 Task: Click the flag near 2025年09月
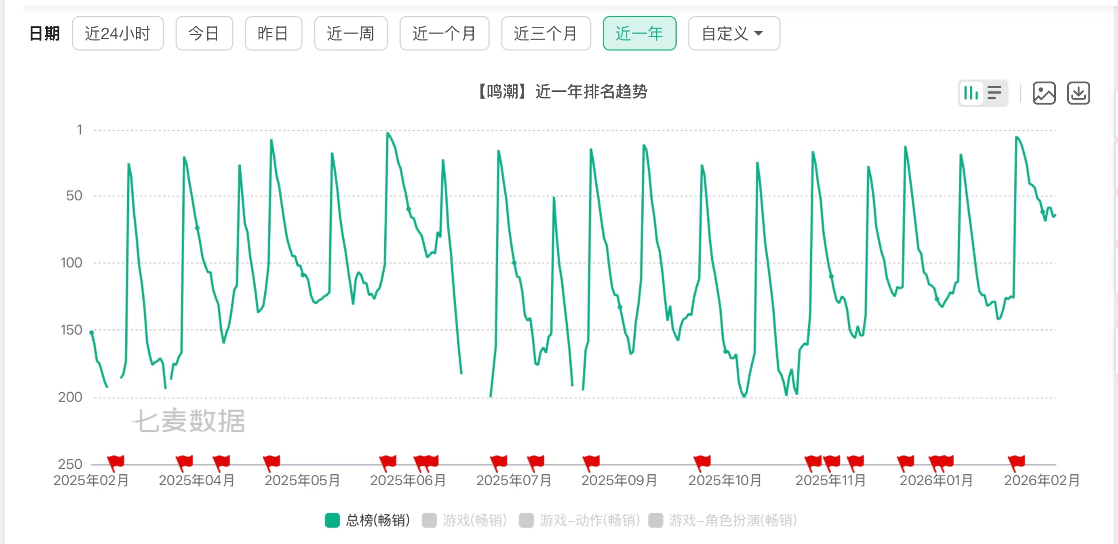click(x=591, y=462)
